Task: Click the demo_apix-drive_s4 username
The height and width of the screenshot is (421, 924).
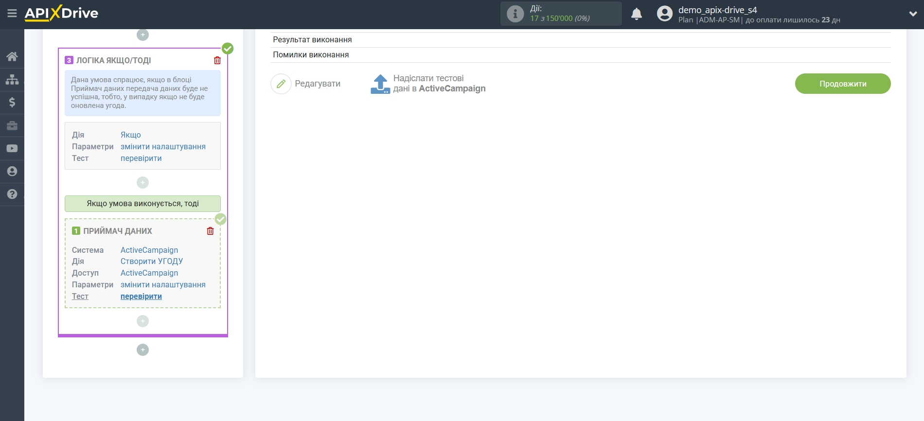Action: coord(717,10)
